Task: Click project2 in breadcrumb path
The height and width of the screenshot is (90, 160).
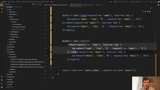Action: coord(3,2)
